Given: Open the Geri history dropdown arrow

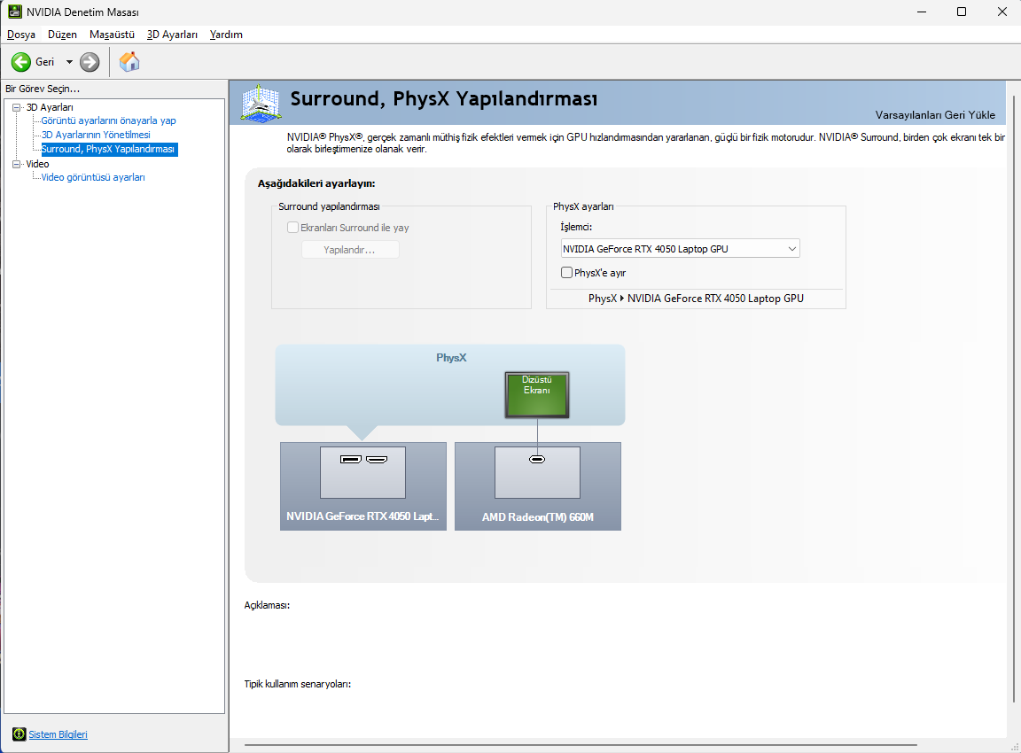Looking at the screenshot, I should [x=69, y=62].
